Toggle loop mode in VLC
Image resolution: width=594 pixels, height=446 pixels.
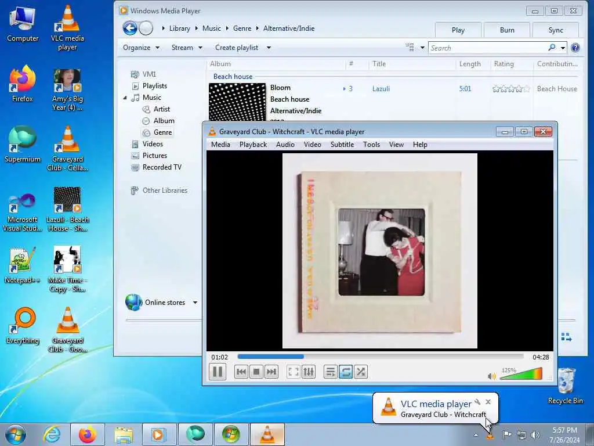point(346,372)
